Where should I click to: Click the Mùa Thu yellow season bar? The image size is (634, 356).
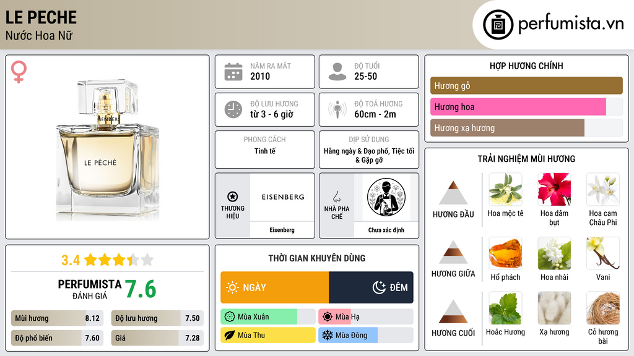coord(268,335)
